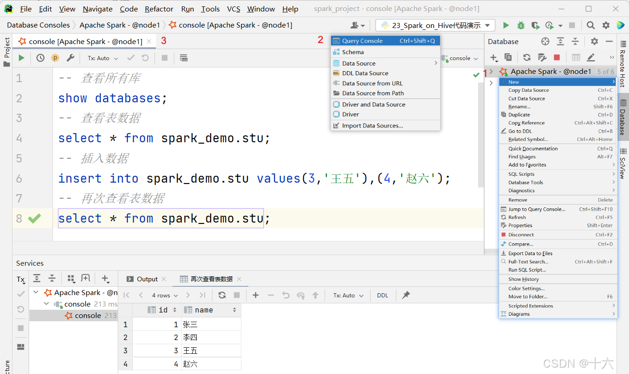Sort by the id column header
The height and width of the screenshot is (374, 629).
tap(157, 310)
